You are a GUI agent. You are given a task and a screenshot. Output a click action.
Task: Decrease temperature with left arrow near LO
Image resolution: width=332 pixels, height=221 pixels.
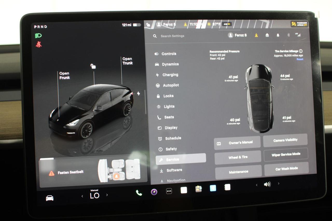pos(82,196)
